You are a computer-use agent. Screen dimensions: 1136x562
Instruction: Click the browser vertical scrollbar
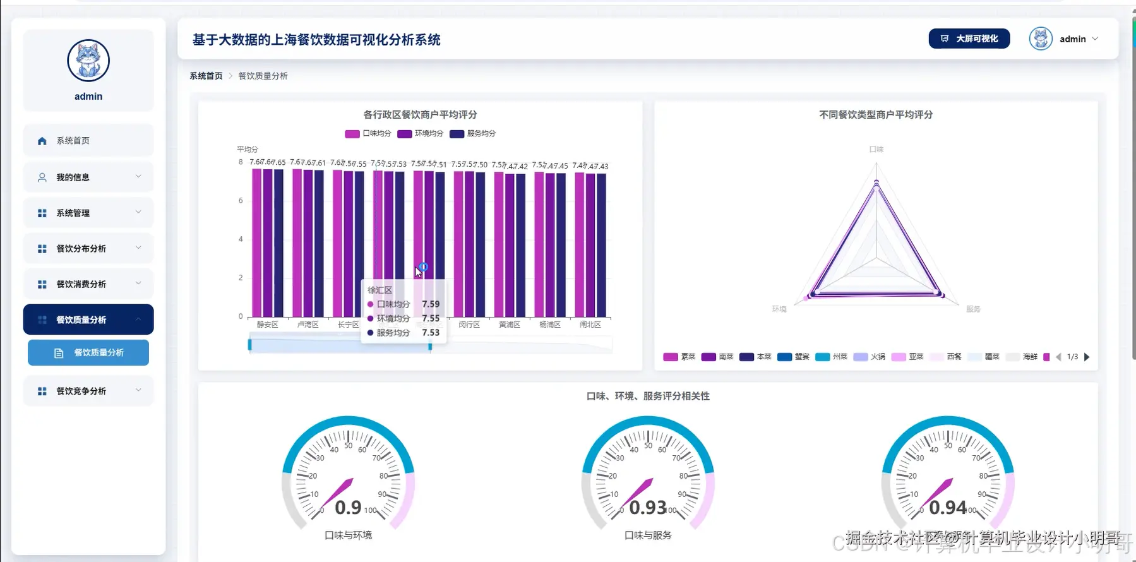point(1133,189)
